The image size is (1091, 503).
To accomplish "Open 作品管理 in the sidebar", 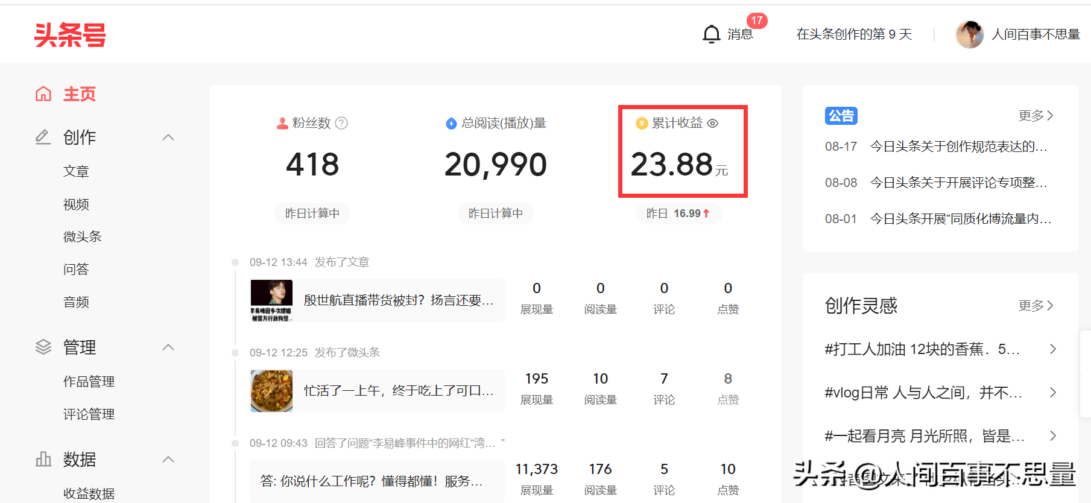I will pos(89,382).
